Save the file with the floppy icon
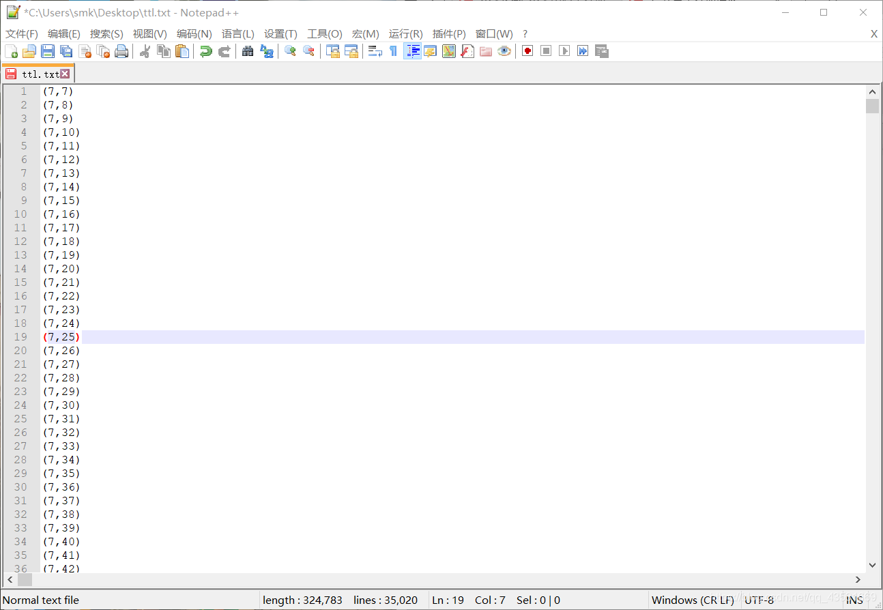 coord(48,51)
